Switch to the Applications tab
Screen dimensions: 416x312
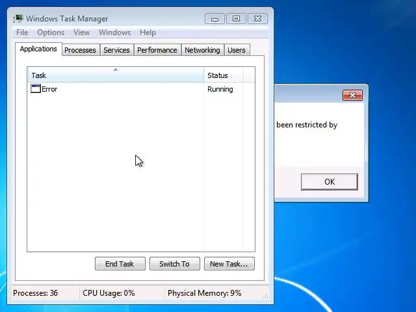tap(38, 49)
